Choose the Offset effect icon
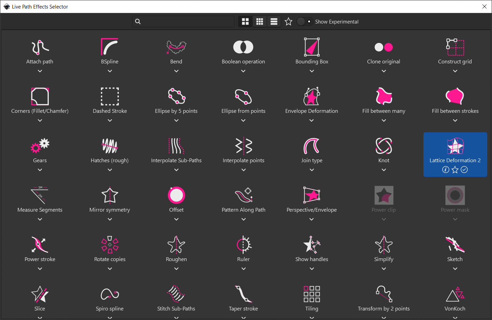Image resolution: width=492 pixels, height=320 pixels. coord(176,195)
